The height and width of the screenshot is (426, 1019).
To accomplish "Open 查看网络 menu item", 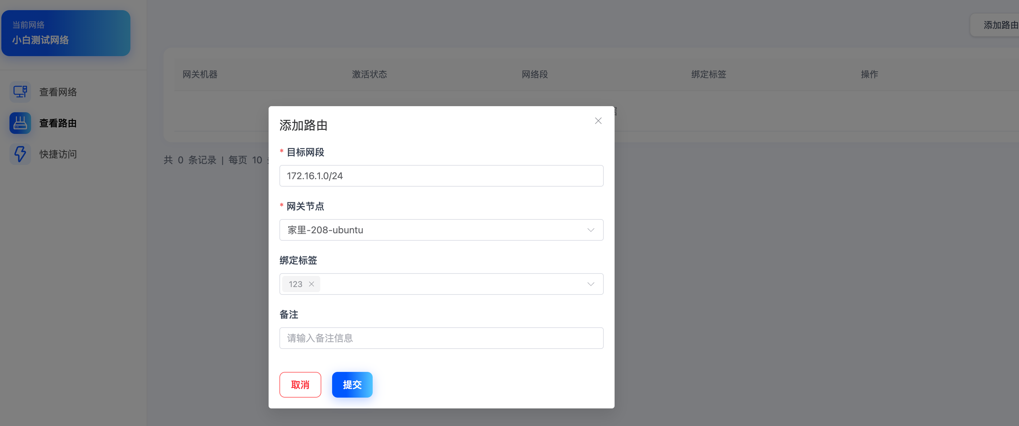I will click(x=58, y=92).
